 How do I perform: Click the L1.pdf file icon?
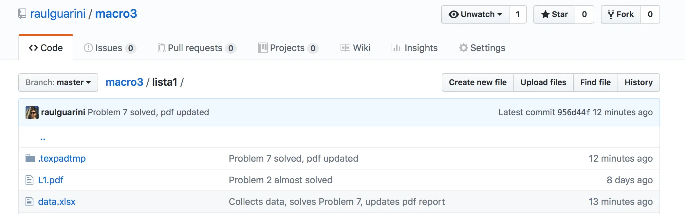(29, 180)
